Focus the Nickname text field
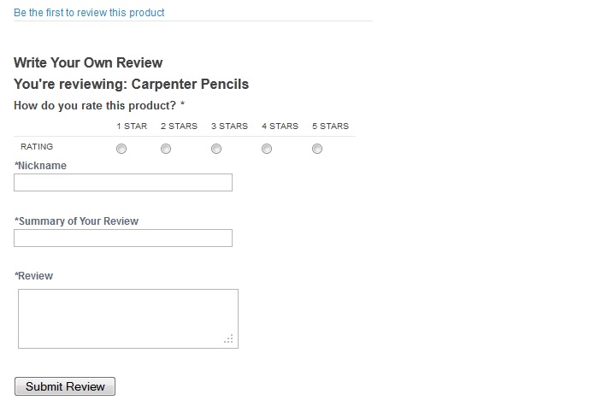Screen dimensions: 590x400 click(x=123, y=182)
